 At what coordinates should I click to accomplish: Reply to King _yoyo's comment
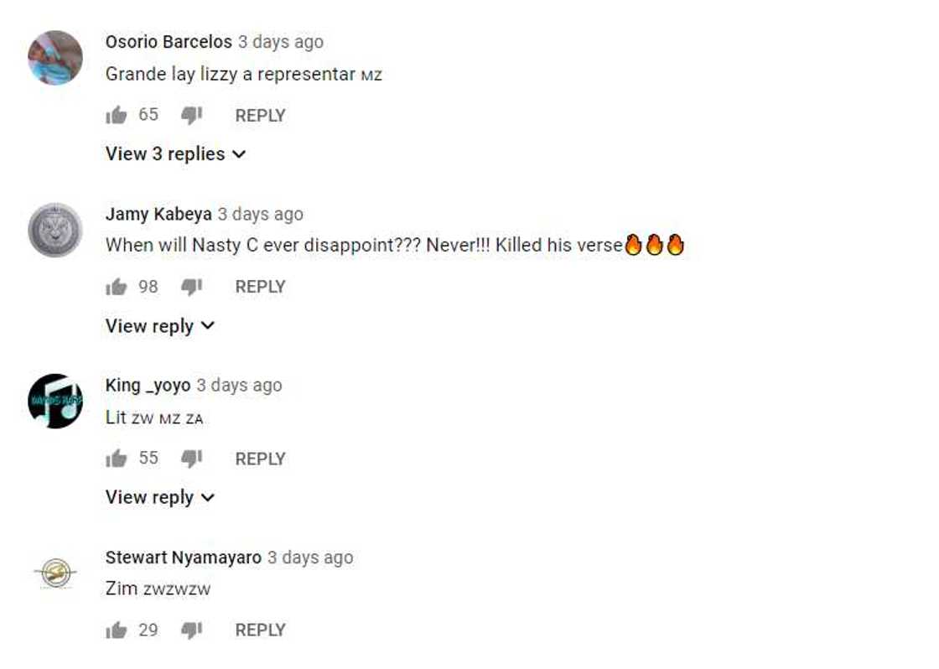point(260,459)
